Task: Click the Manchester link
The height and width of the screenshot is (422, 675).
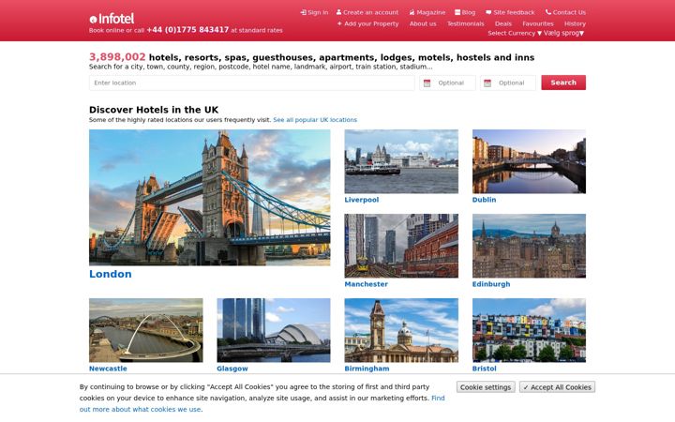Action: coord(367,284)
